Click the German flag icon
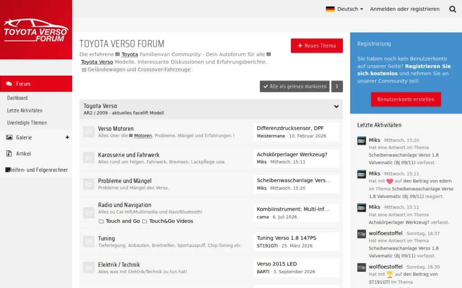The height and width of the screenshot is (288, 462). click(330, 9)
